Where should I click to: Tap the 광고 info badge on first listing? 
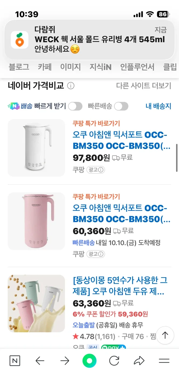click(x=96, y=170)
